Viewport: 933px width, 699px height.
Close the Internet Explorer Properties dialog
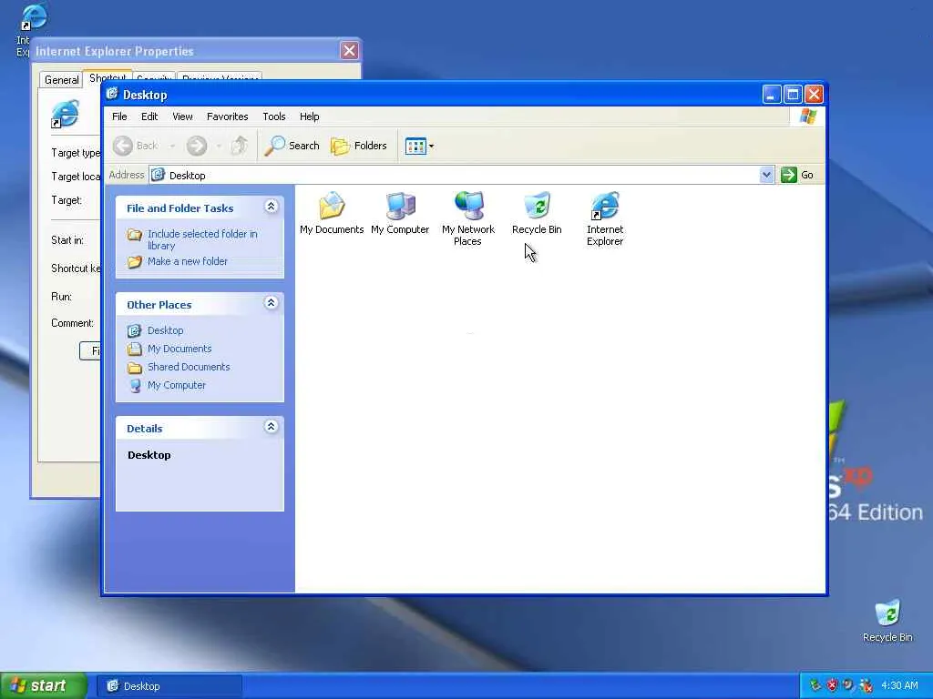349,51
